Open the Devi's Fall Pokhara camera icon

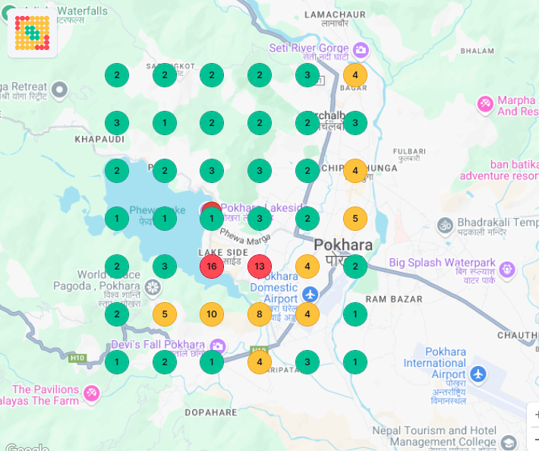pyautogui.click(x=218, y=345)
